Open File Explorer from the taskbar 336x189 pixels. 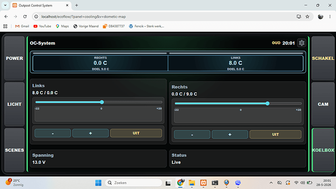coord(192,183)
